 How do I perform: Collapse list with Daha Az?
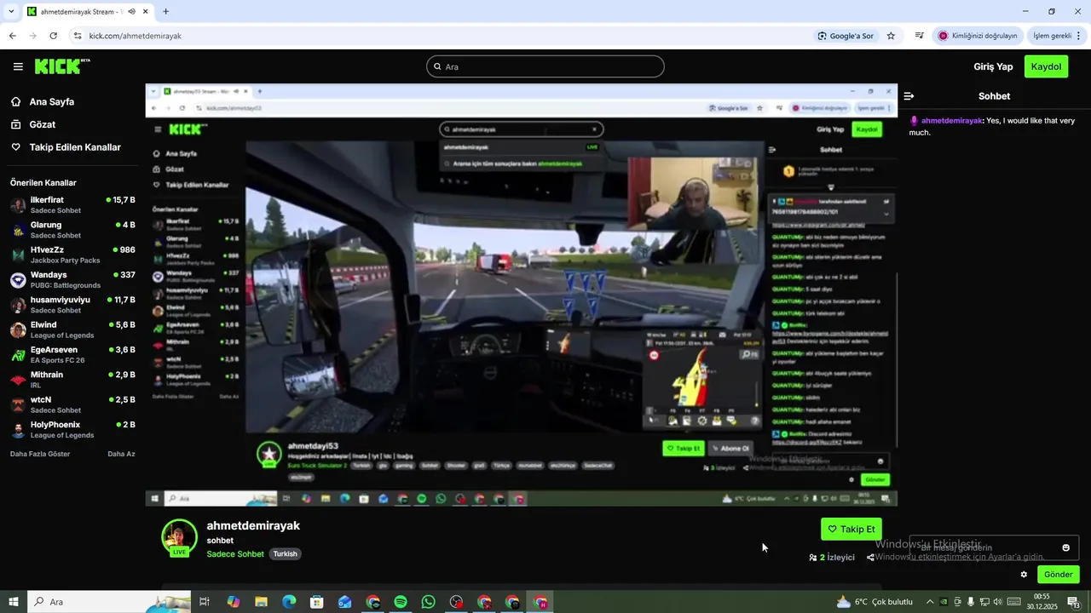point(121,454)
